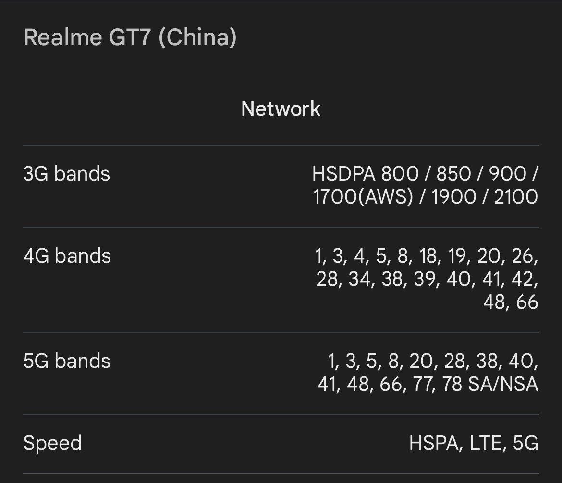Click the "2100" frequency in 3G bands

click(515, 197)
